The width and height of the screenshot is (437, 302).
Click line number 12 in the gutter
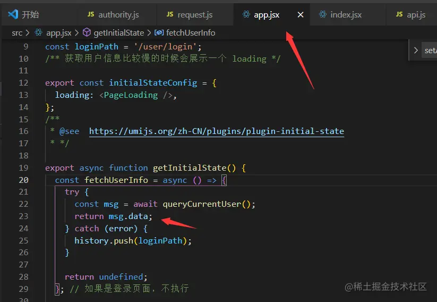pos(23,83)
